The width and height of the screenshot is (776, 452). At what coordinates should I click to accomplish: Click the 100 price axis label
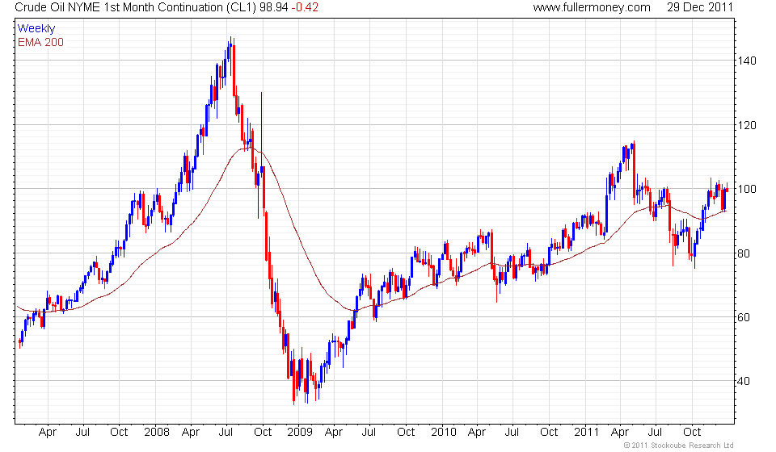click(746, 189)
